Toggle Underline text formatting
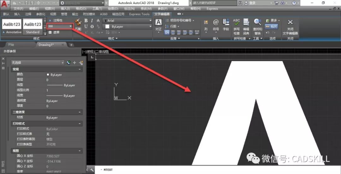The image size is (341, 174). click(x=86, y=26)
